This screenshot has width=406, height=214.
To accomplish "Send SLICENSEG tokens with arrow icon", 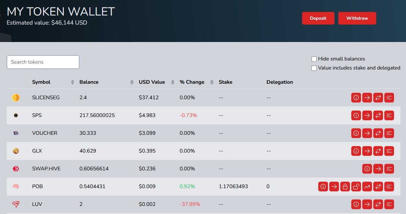I will 367,98.
